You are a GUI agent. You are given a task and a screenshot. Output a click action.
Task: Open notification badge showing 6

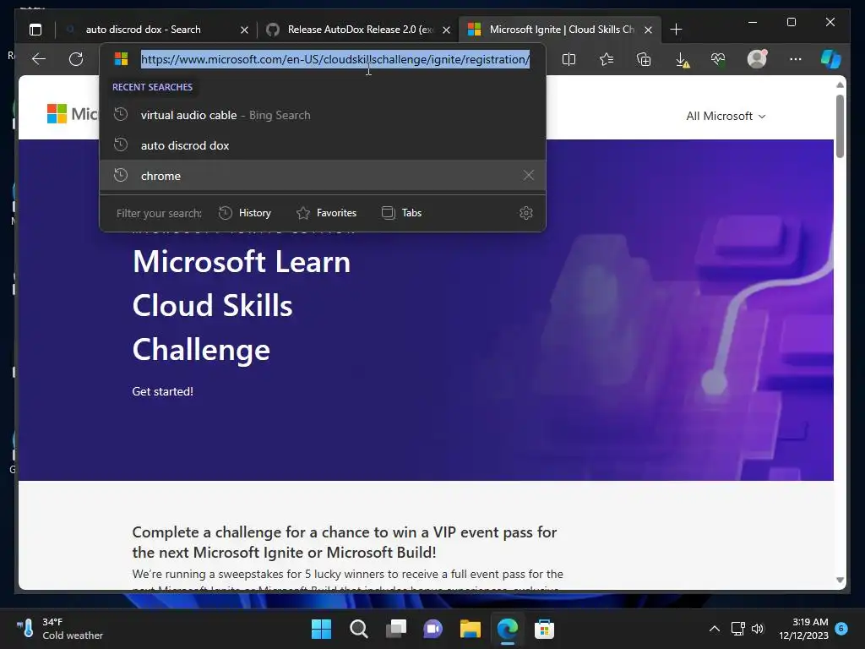(x=841, y=628)
